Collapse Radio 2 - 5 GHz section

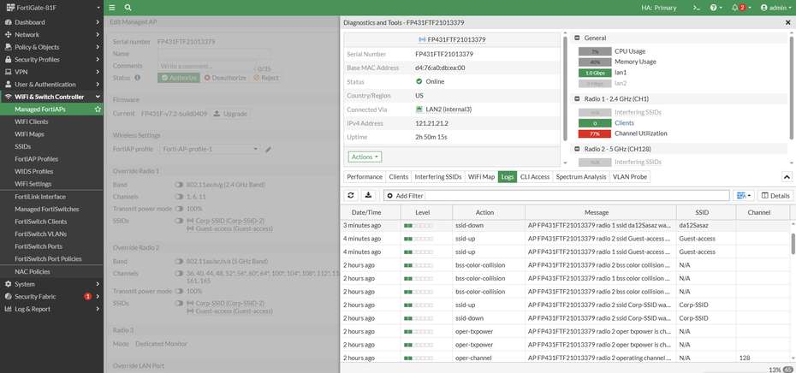pos(577,149)
